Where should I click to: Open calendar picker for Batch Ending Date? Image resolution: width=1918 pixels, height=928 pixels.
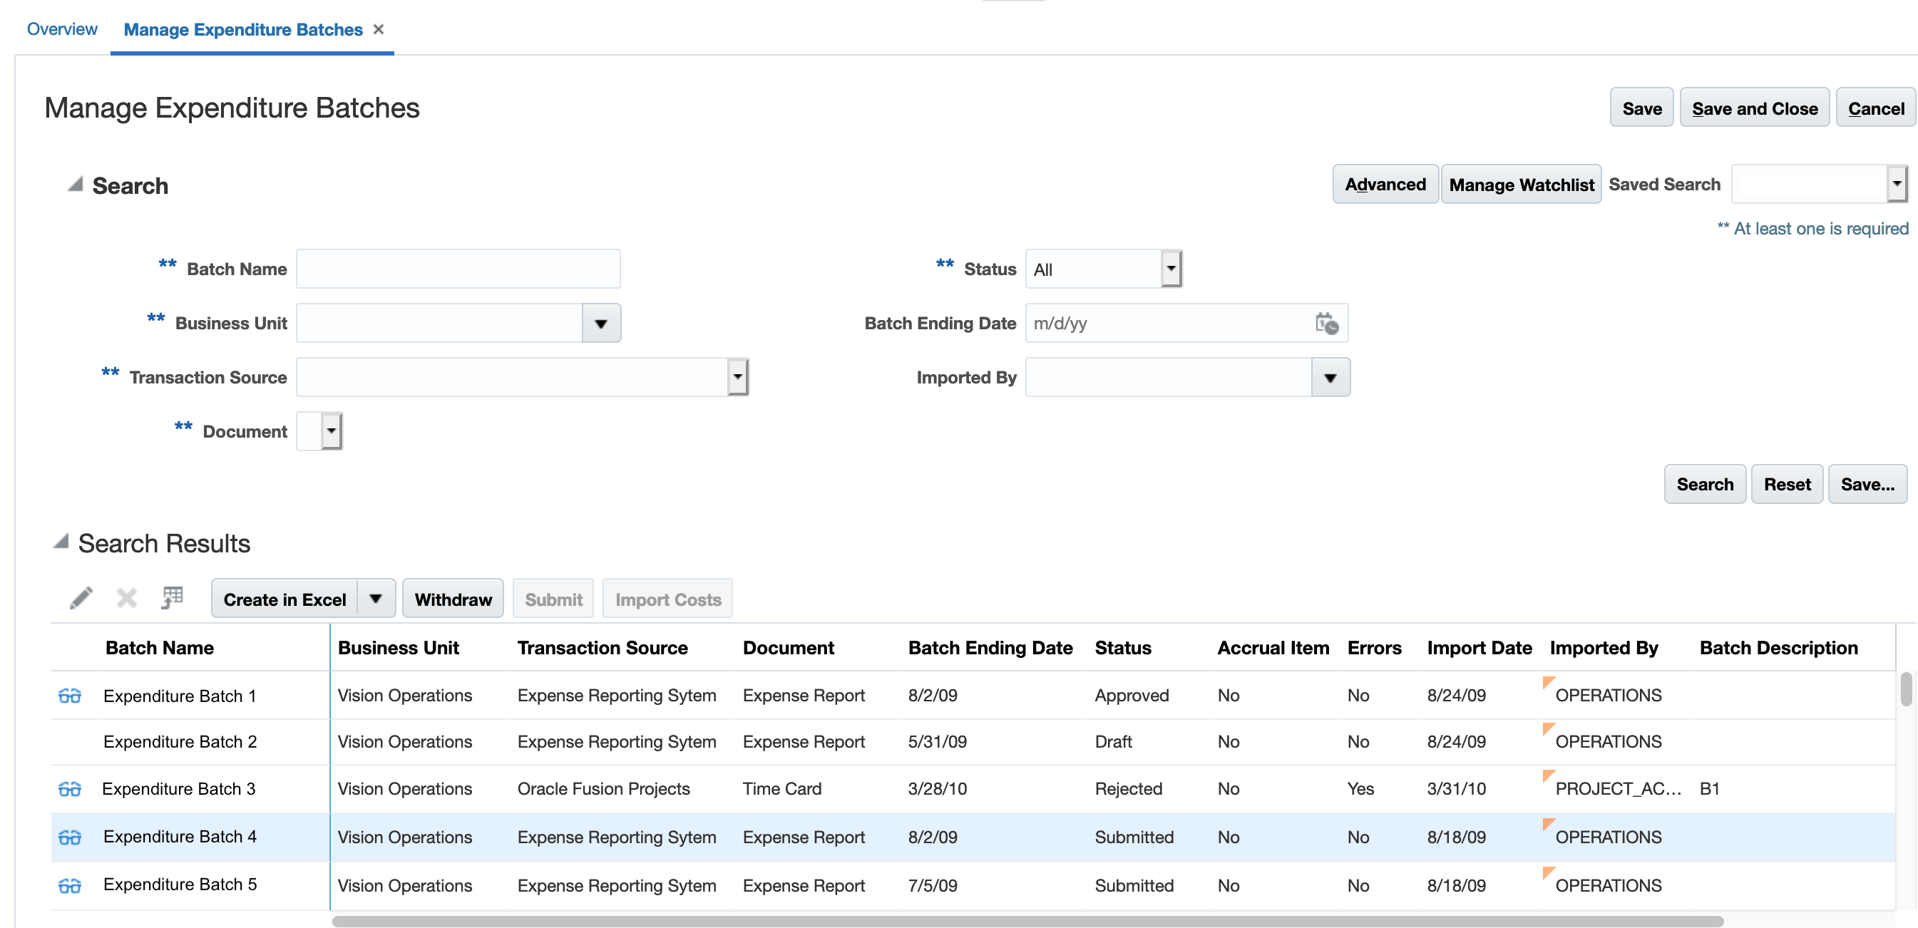click(x=1326, y=323)
